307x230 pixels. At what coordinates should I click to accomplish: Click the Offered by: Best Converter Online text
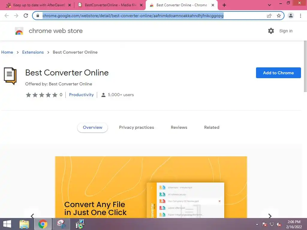[58, 84]
